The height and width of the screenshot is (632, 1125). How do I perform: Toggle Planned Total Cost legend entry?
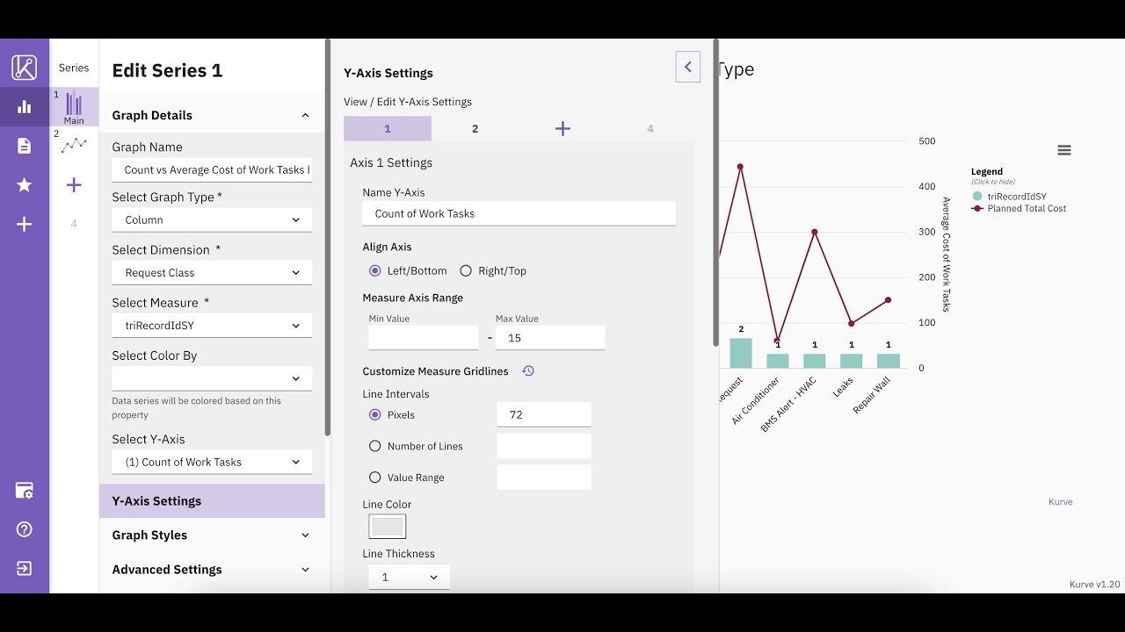[x=1019, y=209]
